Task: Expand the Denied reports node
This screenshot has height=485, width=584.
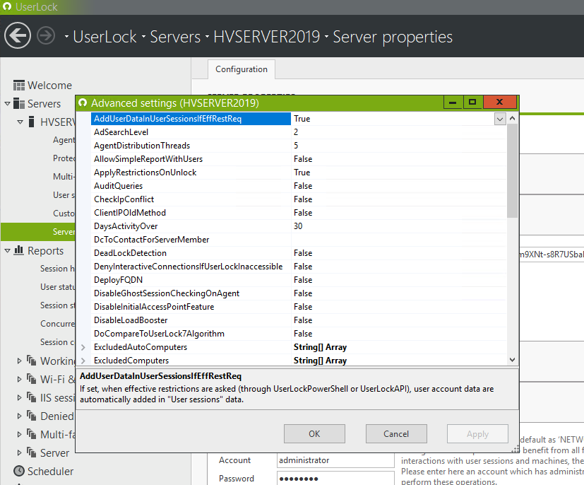Action: coord(19,416)
